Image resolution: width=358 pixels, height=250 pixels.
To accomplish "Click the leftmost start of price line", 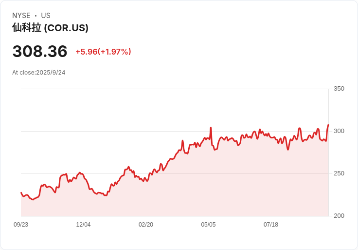I will 21,193.
